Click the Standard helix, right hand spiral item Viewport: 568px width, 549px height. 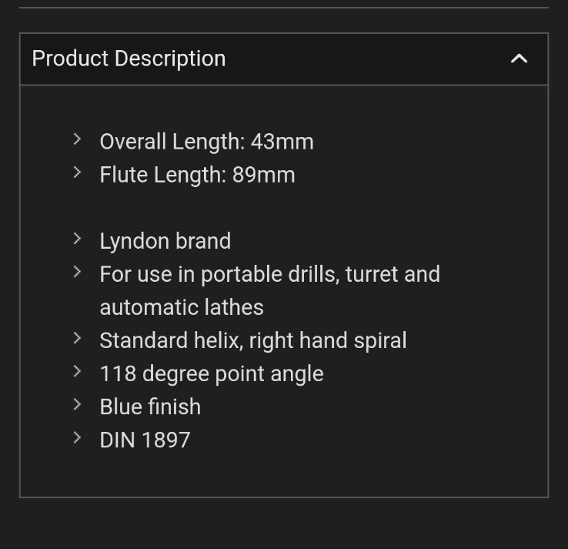253,340
